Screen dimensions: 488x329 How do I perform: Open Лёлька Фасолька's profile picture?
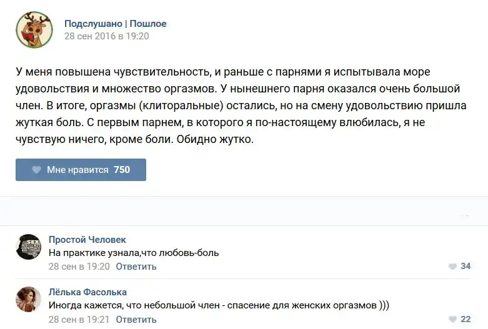[29, 299]
